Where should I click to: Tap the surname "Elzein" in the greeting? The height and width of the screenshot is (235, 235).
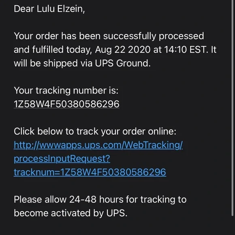(71, 9)
